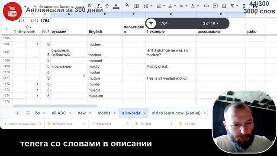Select cell 'Mostly great.'
The image size is (277, 156).
pyautogui.click(x=171, y=66)
